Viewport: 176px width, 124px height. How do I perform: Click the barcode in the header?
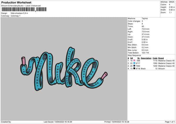pos(24,9)
